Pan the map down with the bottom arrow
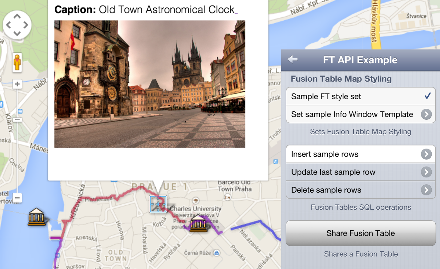Screen dimensions: 440x269 [17, 34]
